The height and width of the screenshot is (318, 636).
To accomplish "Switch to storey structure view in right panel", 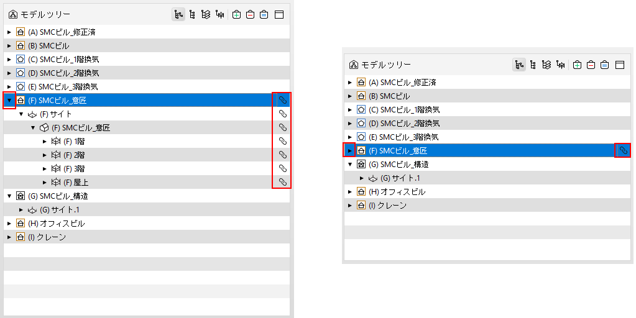I will pyautogui.click(x=561, y=65).
